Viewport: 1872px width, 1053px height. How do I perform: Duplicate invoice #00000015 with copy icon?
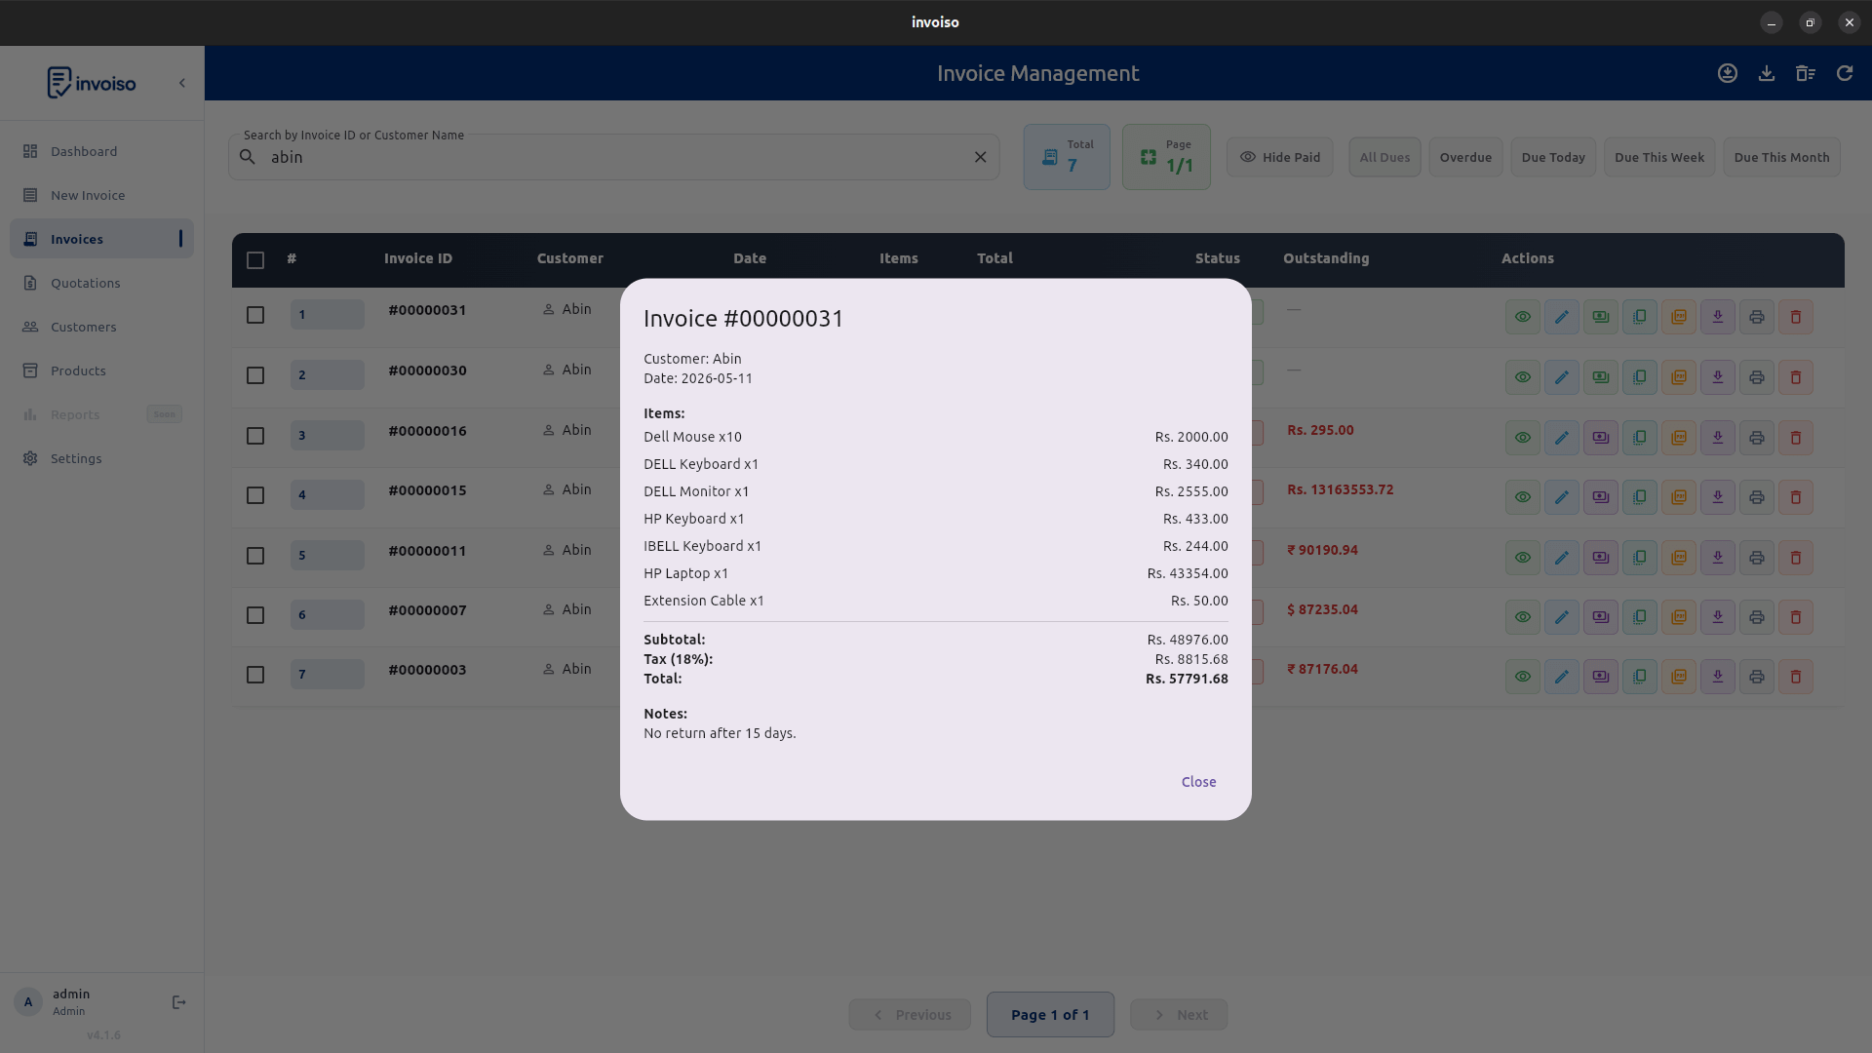tap(1640, 497)
